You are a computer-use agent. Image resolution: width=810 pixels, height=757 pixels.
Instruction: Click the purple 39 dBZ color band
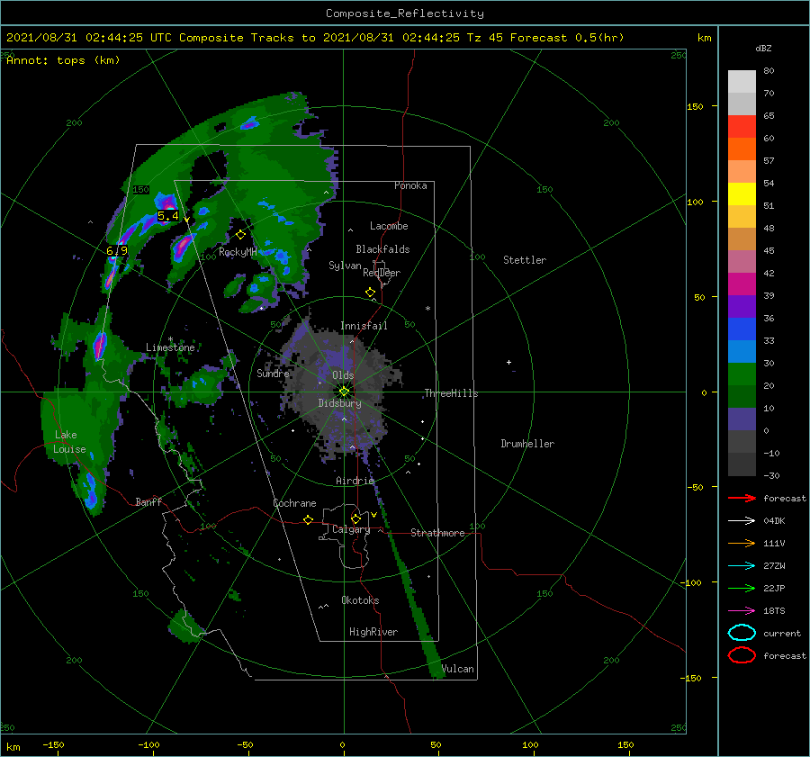pyautogui.click(x=742, y=307)
